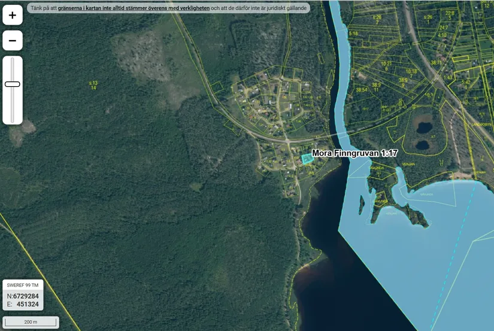This screenshot has height=331, width=494.
Task: Click the Mora Finngruvan 1:17 label
Action: pyautogui.click(x=354, y=153)
